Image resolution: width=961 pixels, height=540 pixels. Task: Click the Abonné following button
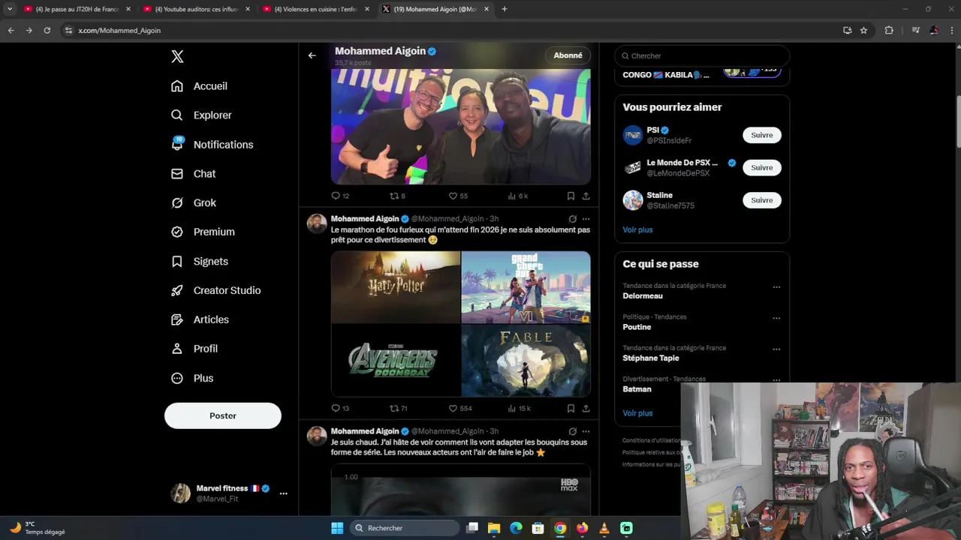(x=568, y=55)
